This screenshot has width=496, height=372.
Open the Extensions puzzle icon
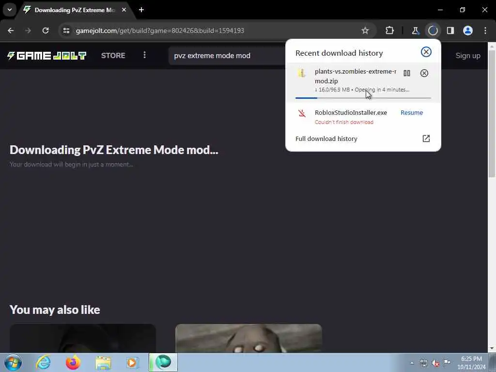point(390,31)
